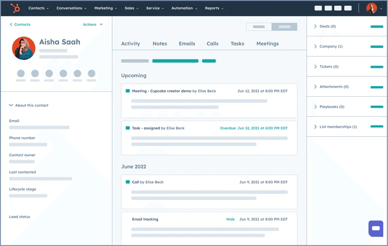Open the Marketing menu

click(x=105, y=8)
